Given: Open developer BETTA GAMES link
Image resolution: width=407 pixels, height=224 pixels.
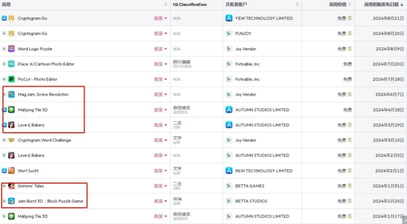Looking at the screenshot, I should [x=250, y=186].
